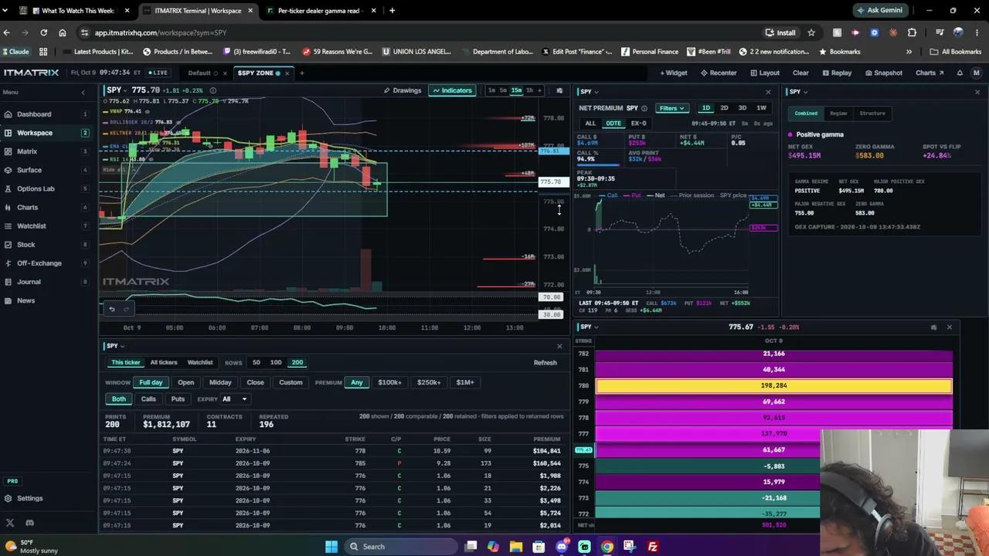Screen dimensions: 989x556
Task: Select the 0DTE premium filter
Action: pos(613,124)
